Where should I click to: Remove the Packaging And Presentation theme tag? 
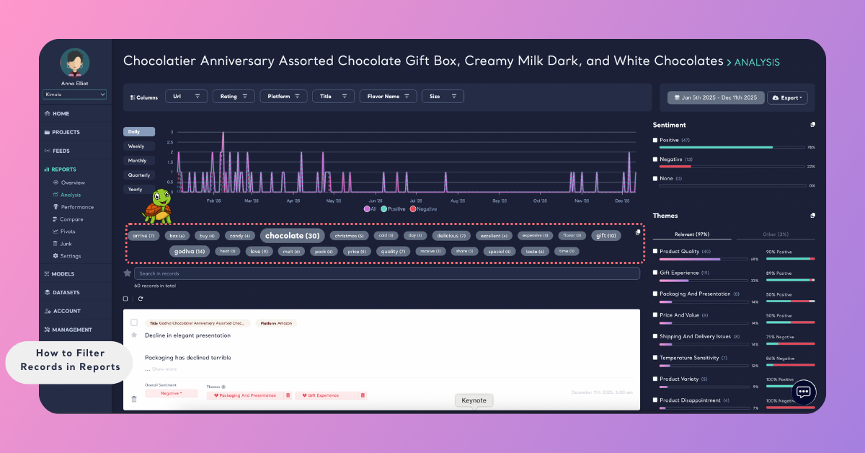pos(288,395)
